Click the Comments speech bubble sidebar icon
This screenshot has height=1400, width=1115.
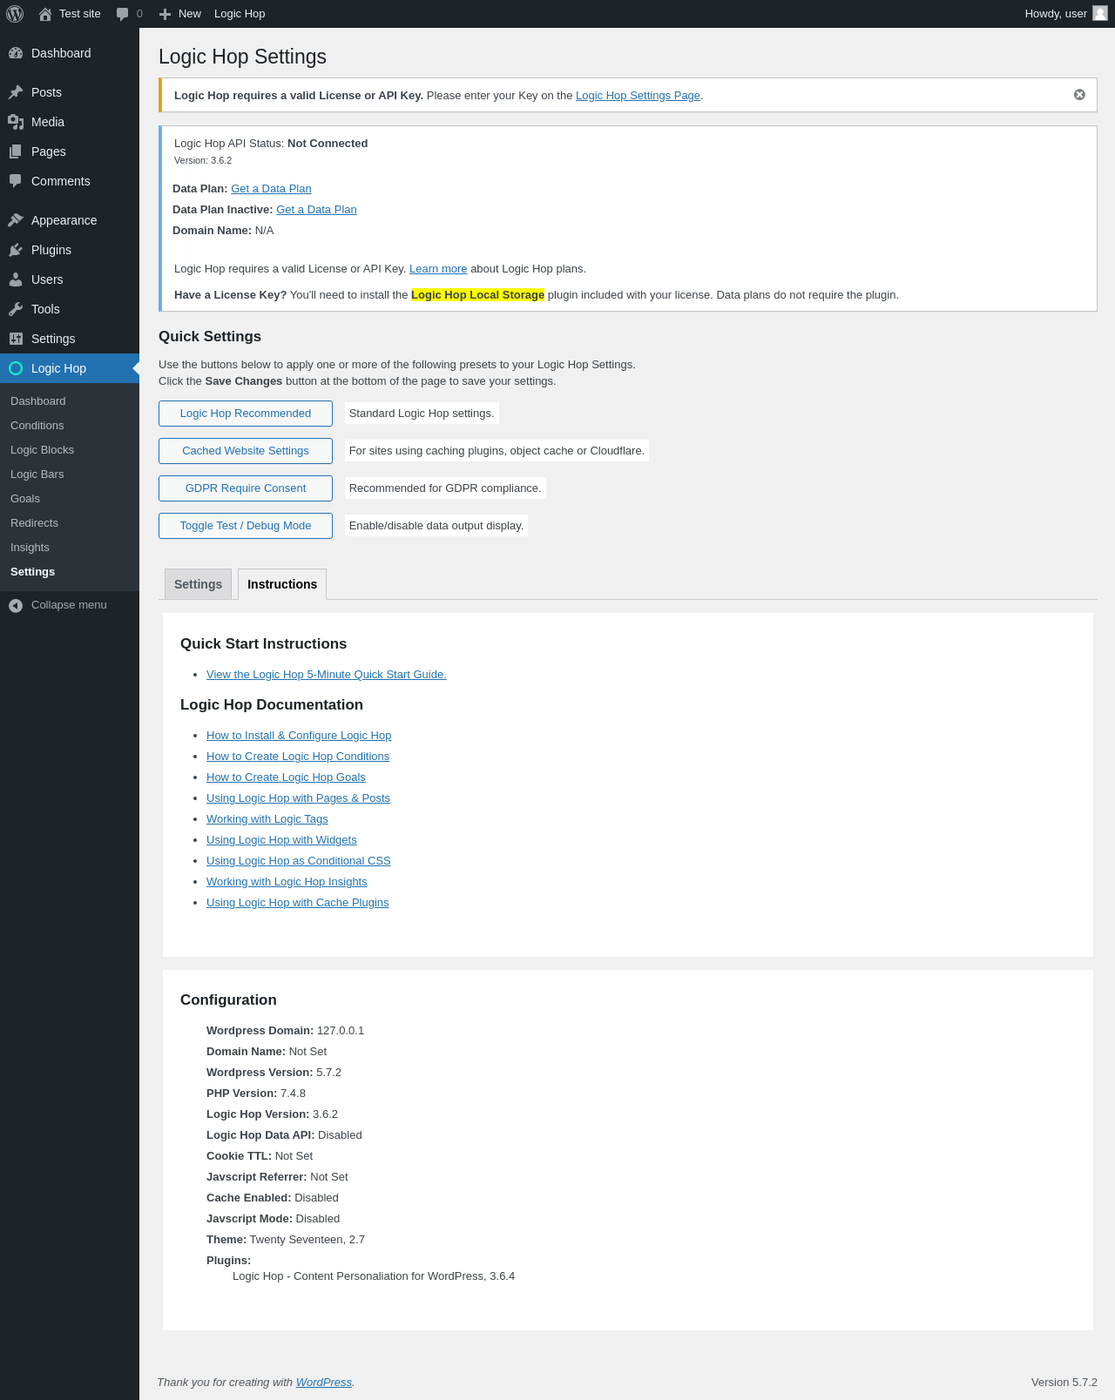[16, 181]
